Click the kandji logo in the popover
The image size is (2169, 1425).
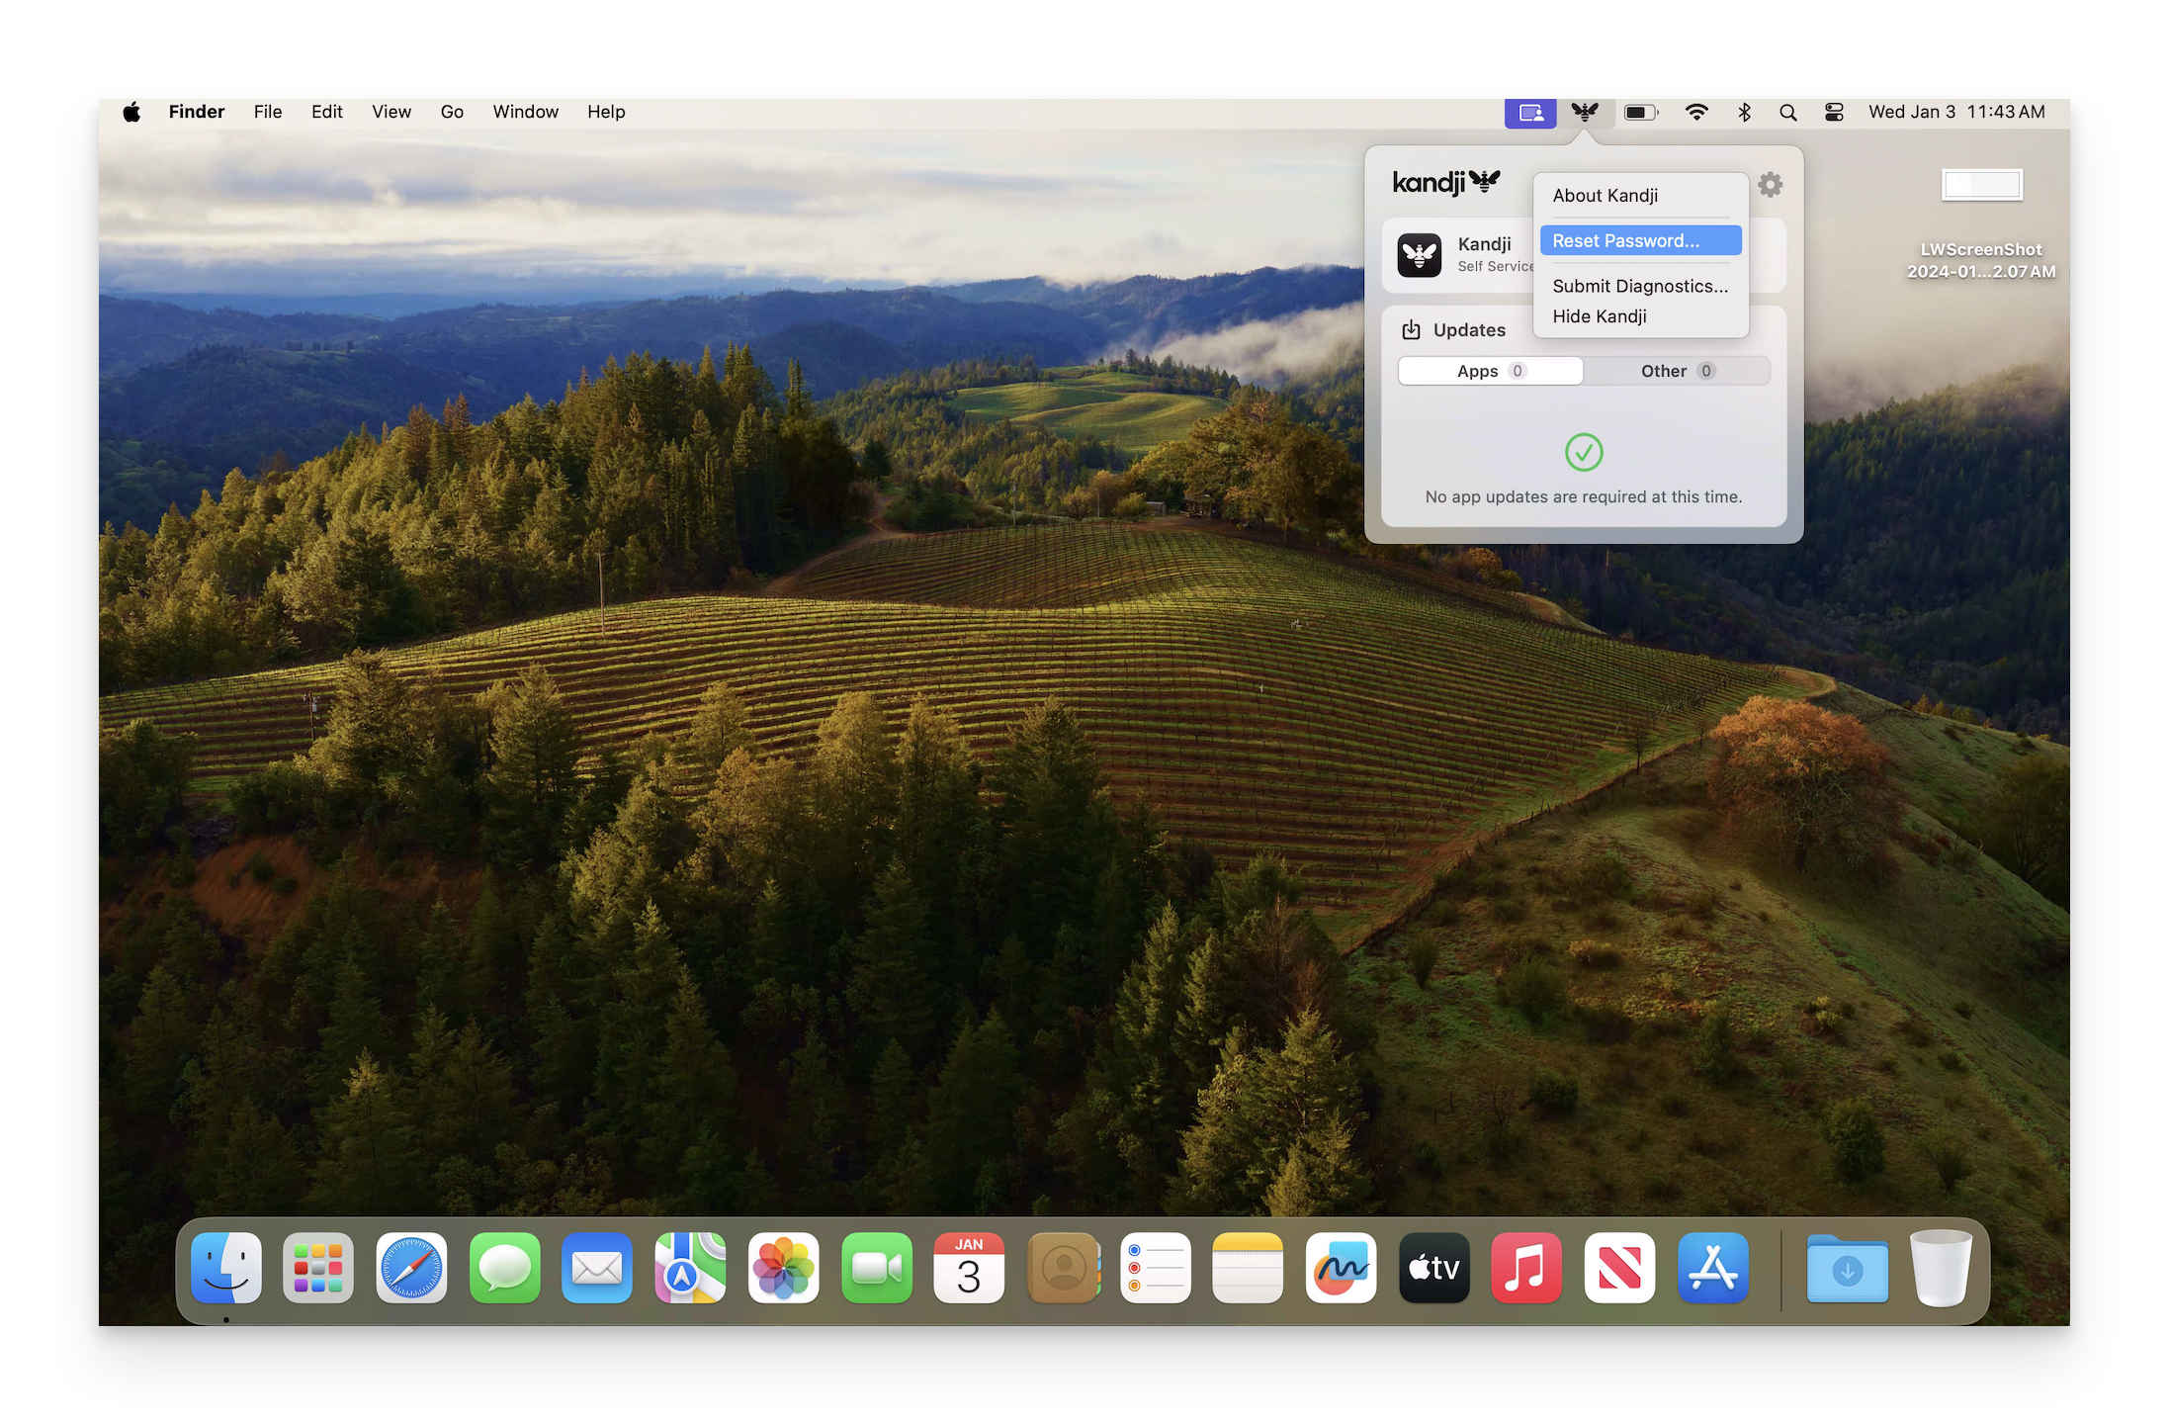(x=1446, y=182)
